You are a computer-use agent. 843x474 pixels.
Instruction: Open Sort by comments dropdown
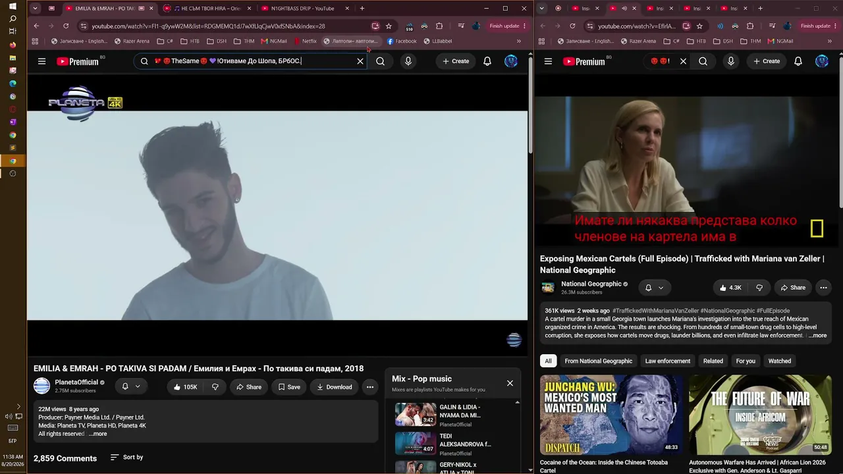tap(126, 457)
